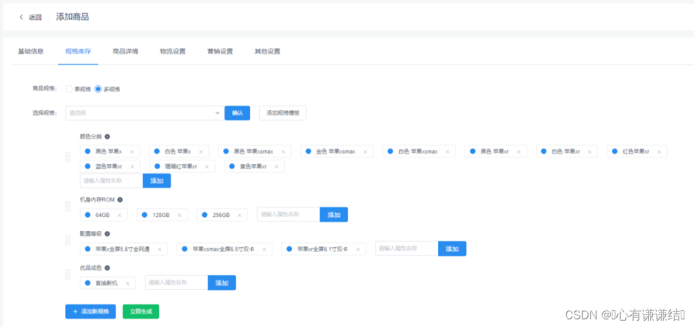Delete the 优品成色 spec group icon
The image size is (694, 327).
click(x=107, y=268)
